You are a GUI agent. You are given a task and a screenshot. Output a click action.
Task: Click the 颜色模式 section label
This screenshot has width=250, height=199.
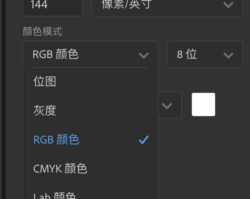[x=42, y=32]
